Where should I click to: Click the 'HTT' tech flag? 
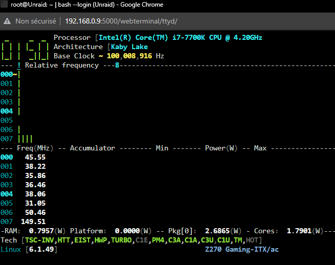(x=64, y=240)
